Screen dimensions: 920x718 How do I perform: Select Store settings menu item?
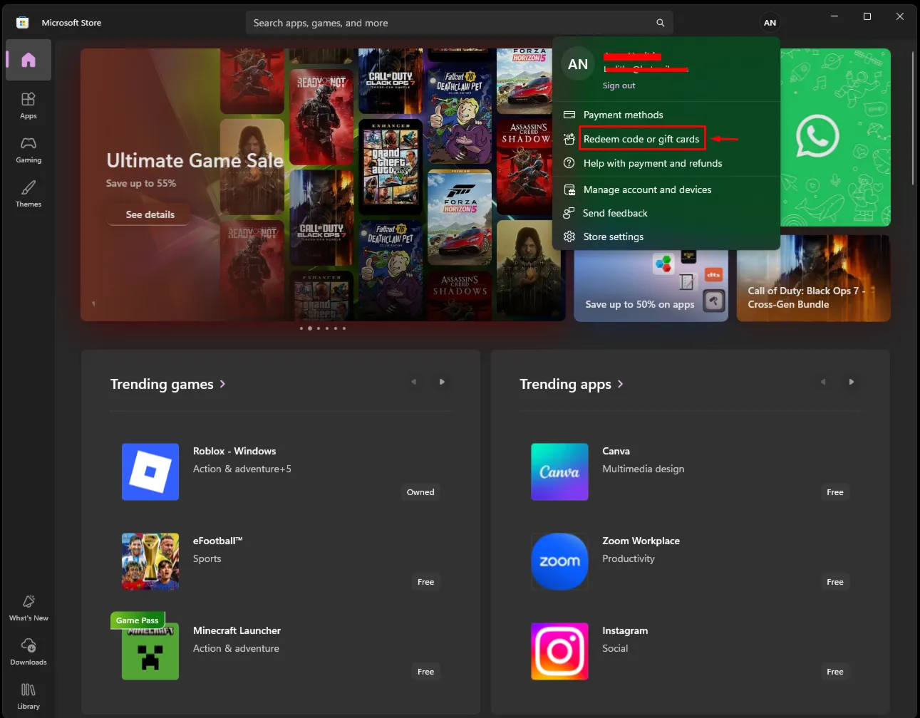click(666, 236)
